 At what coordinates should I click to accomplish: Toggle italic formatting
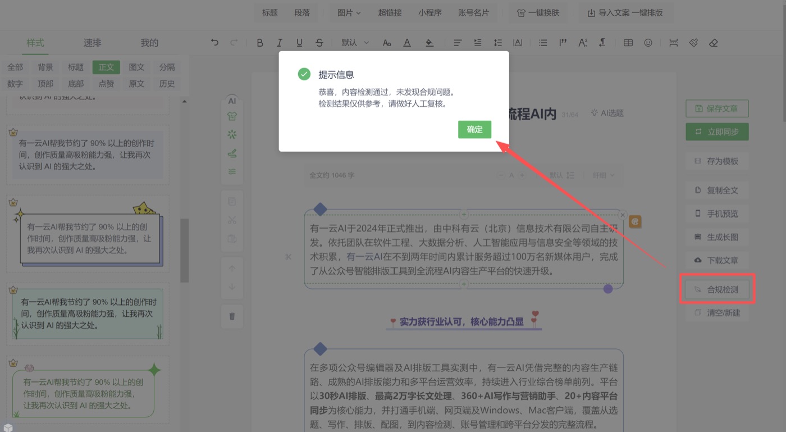click(280, 43)
